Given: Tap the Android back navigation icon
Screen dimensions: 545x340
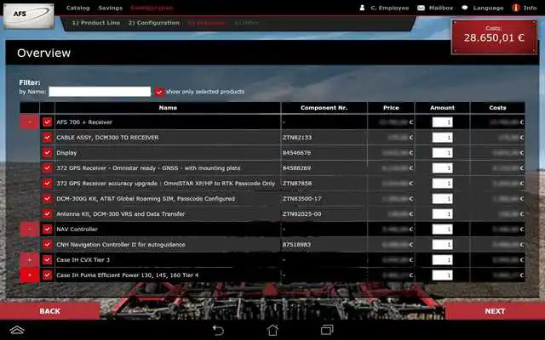Looking at the screenshot, I should coord(218,330).
